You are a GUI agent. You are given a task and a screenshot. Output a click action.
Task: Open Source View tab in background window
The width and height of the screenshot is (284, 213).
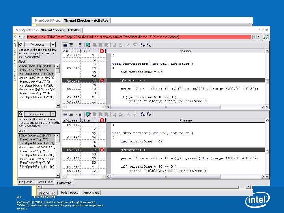pyautogui.click(x=90, y=193)
